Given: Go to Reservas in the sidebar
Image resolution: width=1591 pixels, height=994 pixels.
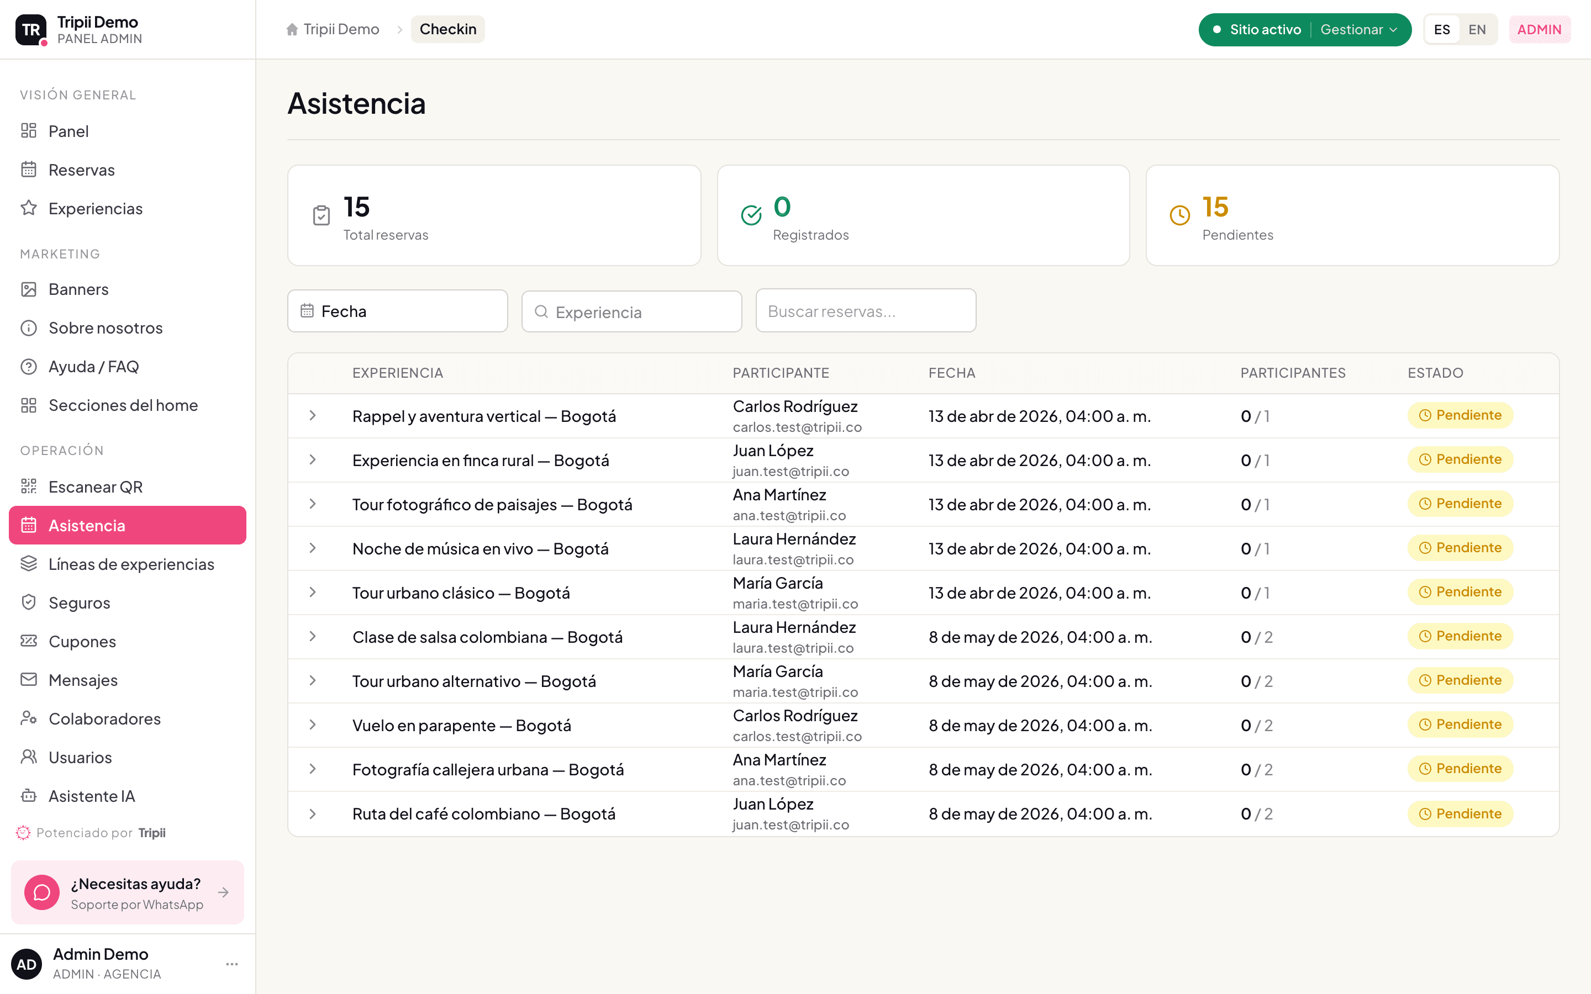Looking at the screenshot, I should click(128, 170).
